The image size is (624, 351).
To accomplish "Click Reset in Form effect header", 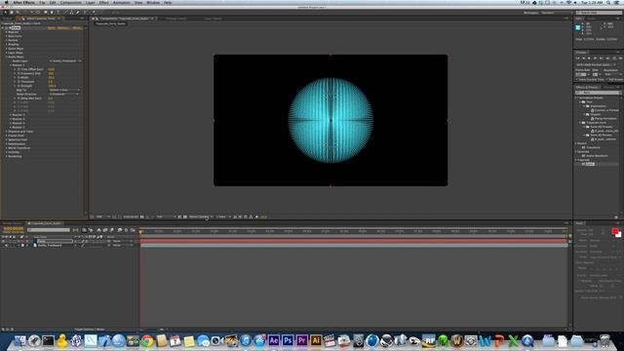I will click(52, 28).
